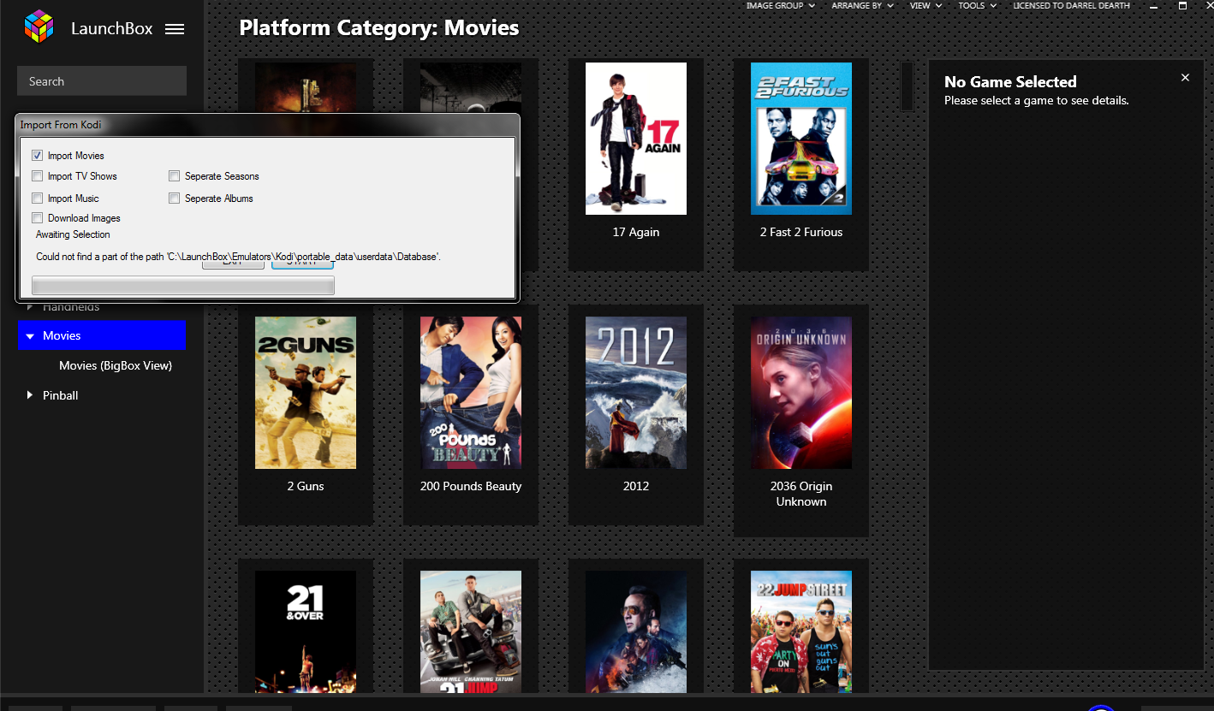This screenshot has height=711, width=1214.
Task: Enable the Import TV Shows checkbox
Action: (x=38, y=176)
